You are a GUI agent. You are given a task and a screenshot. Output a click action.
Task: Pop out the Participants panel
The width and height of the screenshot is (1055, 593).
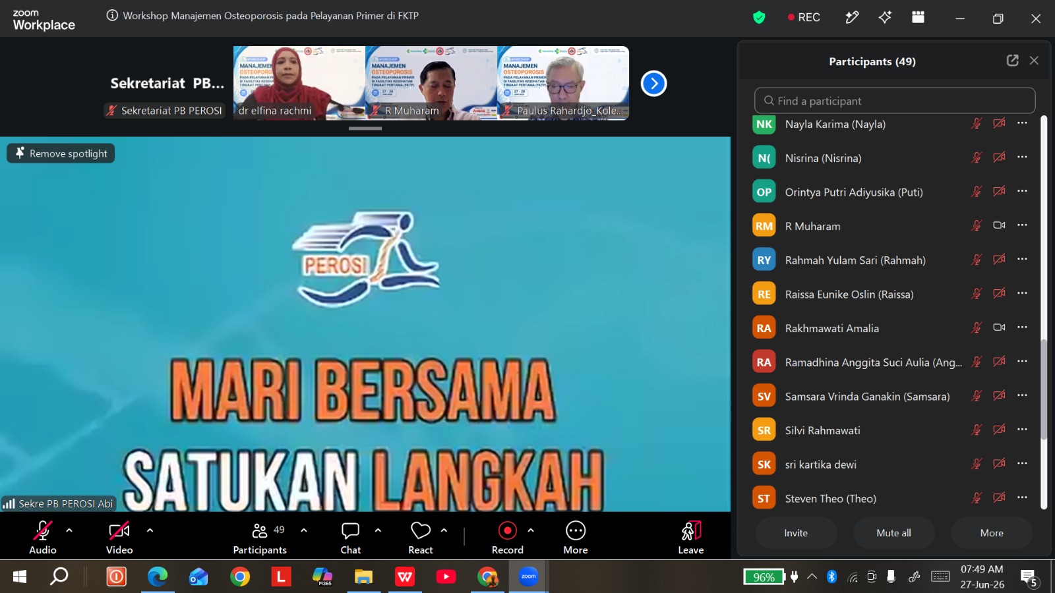[1013, 61]
